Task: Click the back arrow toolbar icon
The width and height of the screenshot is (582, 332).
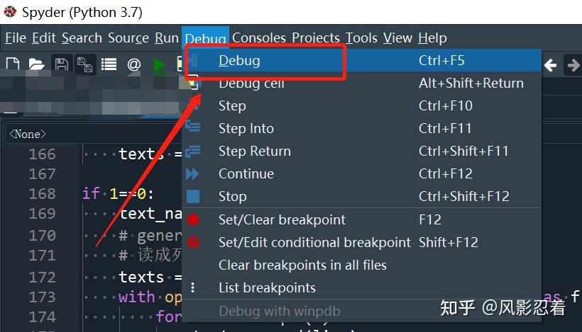Action: coord(550,66)
